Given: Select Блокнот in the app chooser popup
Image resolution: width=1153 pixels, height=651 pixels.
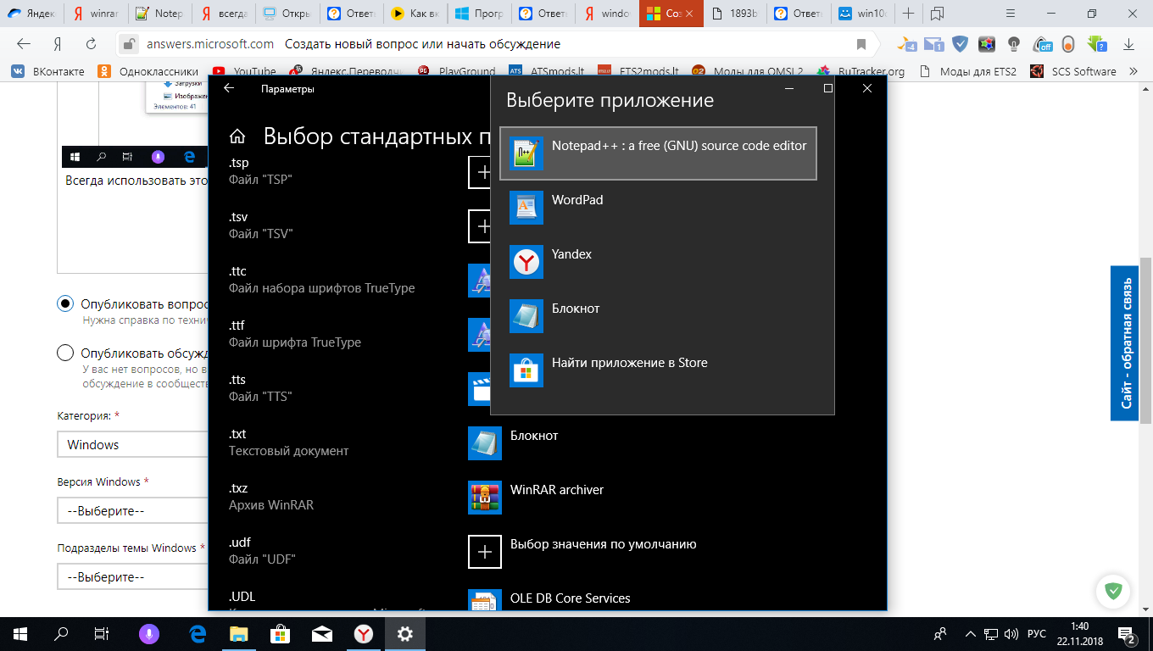Looking at the screenshot, I should coord(658,316).
